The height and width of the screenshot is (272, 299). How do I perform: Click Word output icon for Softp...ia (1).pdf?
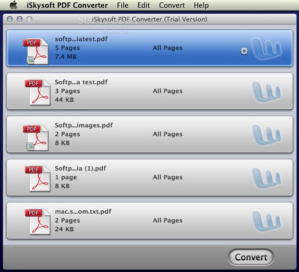click(266, 178)
